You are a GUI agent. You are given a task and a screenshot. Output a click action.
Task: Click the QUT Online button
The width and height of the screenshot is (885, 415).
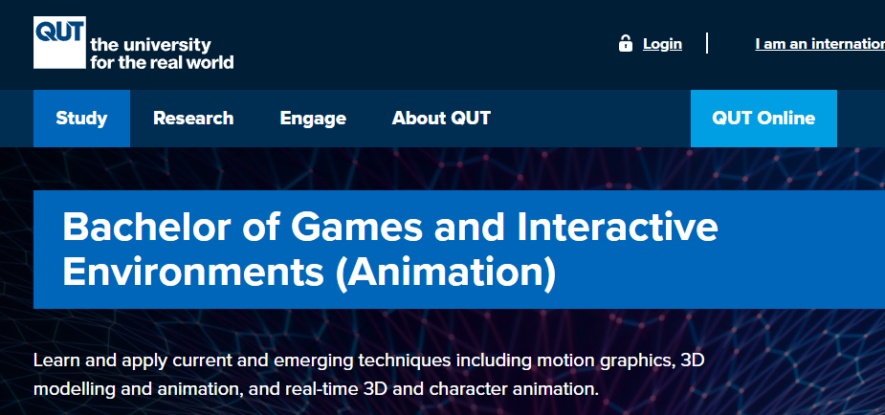(763, 119)
